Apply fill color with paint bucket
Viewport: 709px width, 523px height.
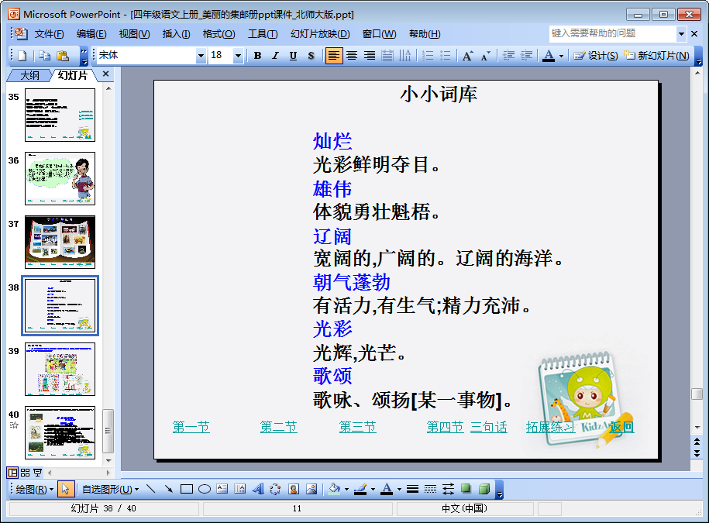[335, 489]
